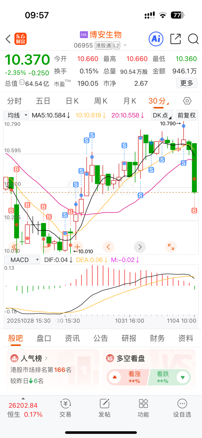Expand the 恒生 index bar arrow

coord(23,398)
